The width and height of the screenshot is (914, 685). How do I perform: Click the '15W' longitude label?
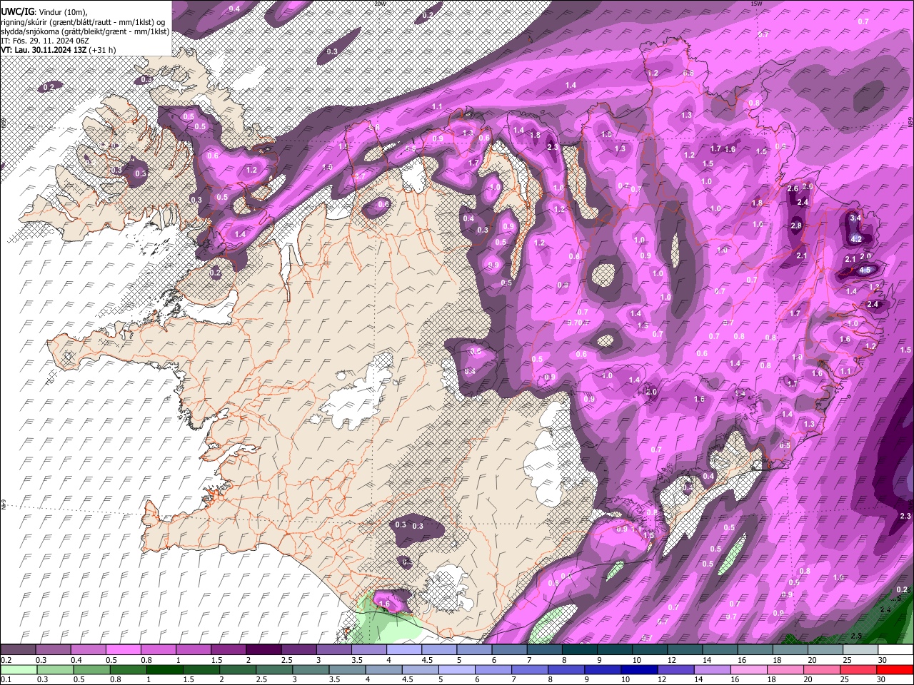756,4
